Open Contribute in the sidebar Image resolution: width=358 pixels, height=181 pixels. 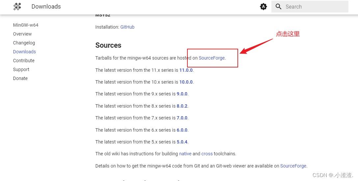pyautogui.click(x=24, y=61)
